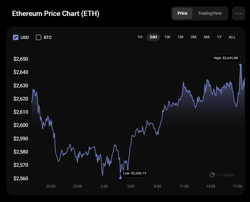Select the 24H time range
This screenshot has width=250, height=202.
coord(153,37)
